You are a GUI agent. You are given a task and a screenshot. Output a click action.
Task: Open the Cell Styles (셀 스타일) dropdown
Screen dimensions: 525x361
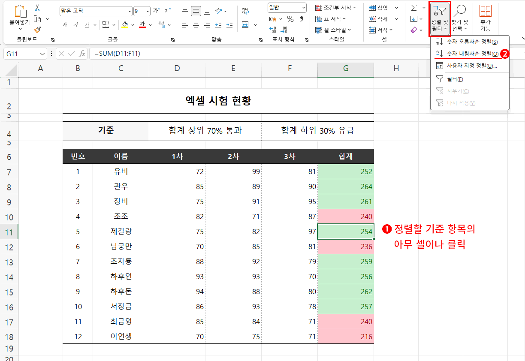pos(333,30)
